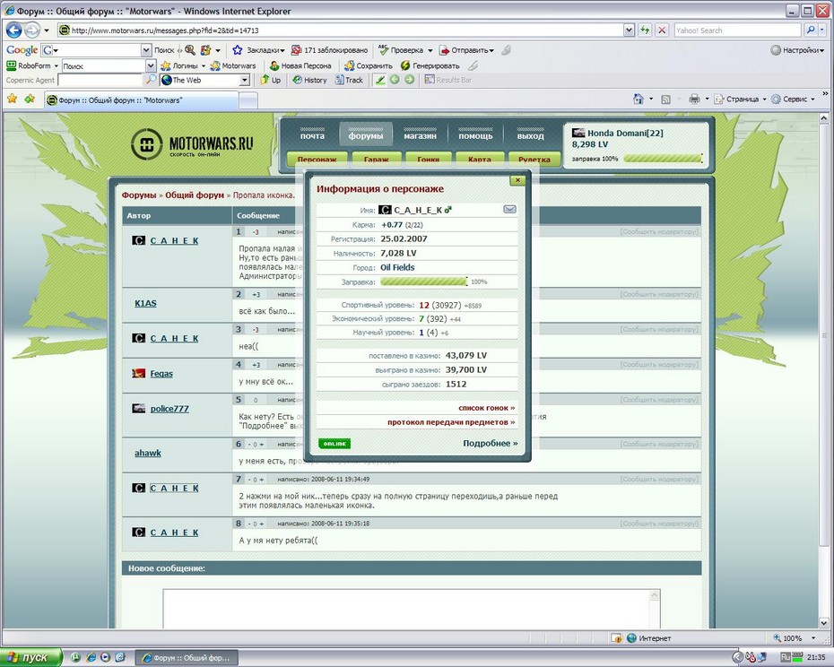Image resolution: width=834 pixels, height=667 pixels.
Task: Click the Print icon in command bar
Action: [x=694, y=99]
